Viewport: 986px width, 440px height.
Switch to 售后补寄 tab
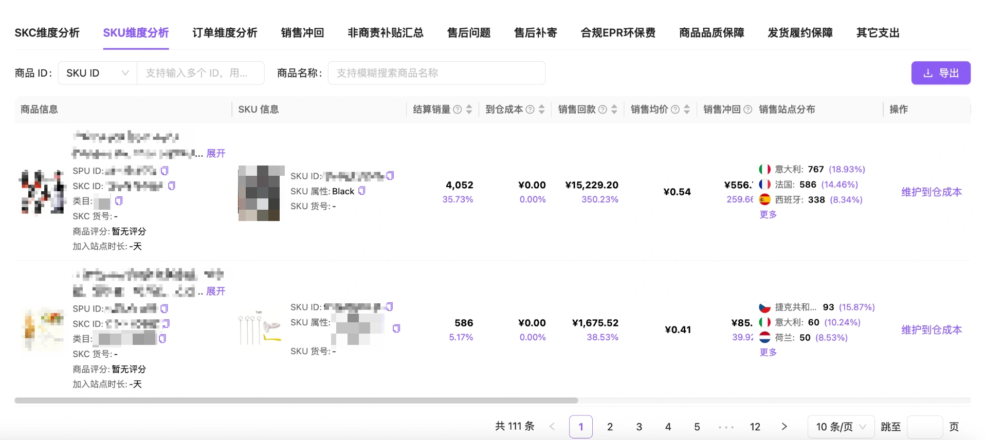pyautogui.click(x=536, y=33)
